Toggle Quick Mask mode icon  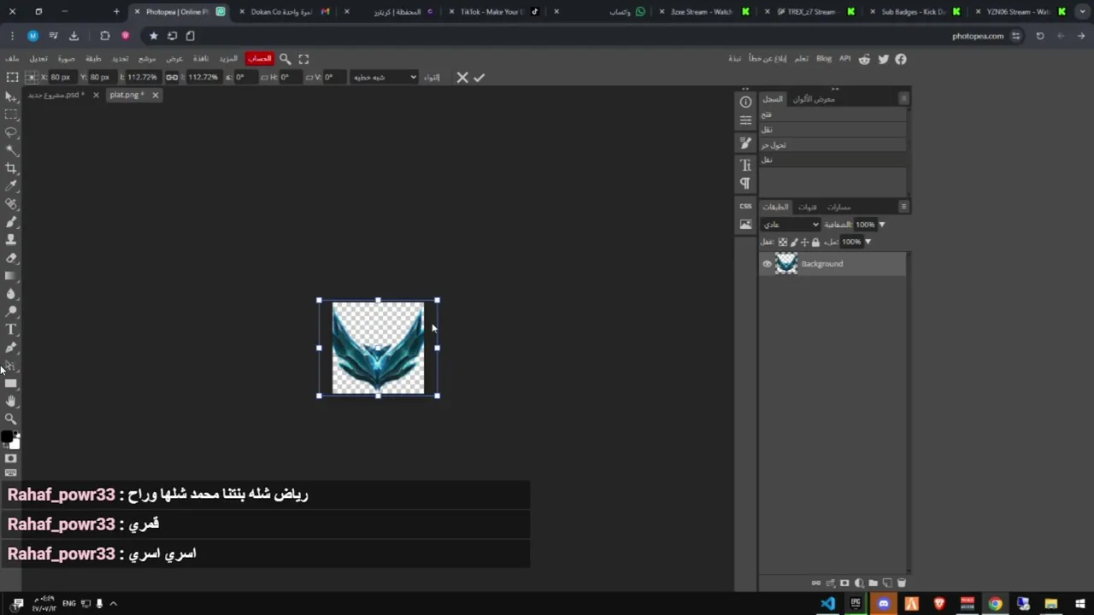(11, 459)
